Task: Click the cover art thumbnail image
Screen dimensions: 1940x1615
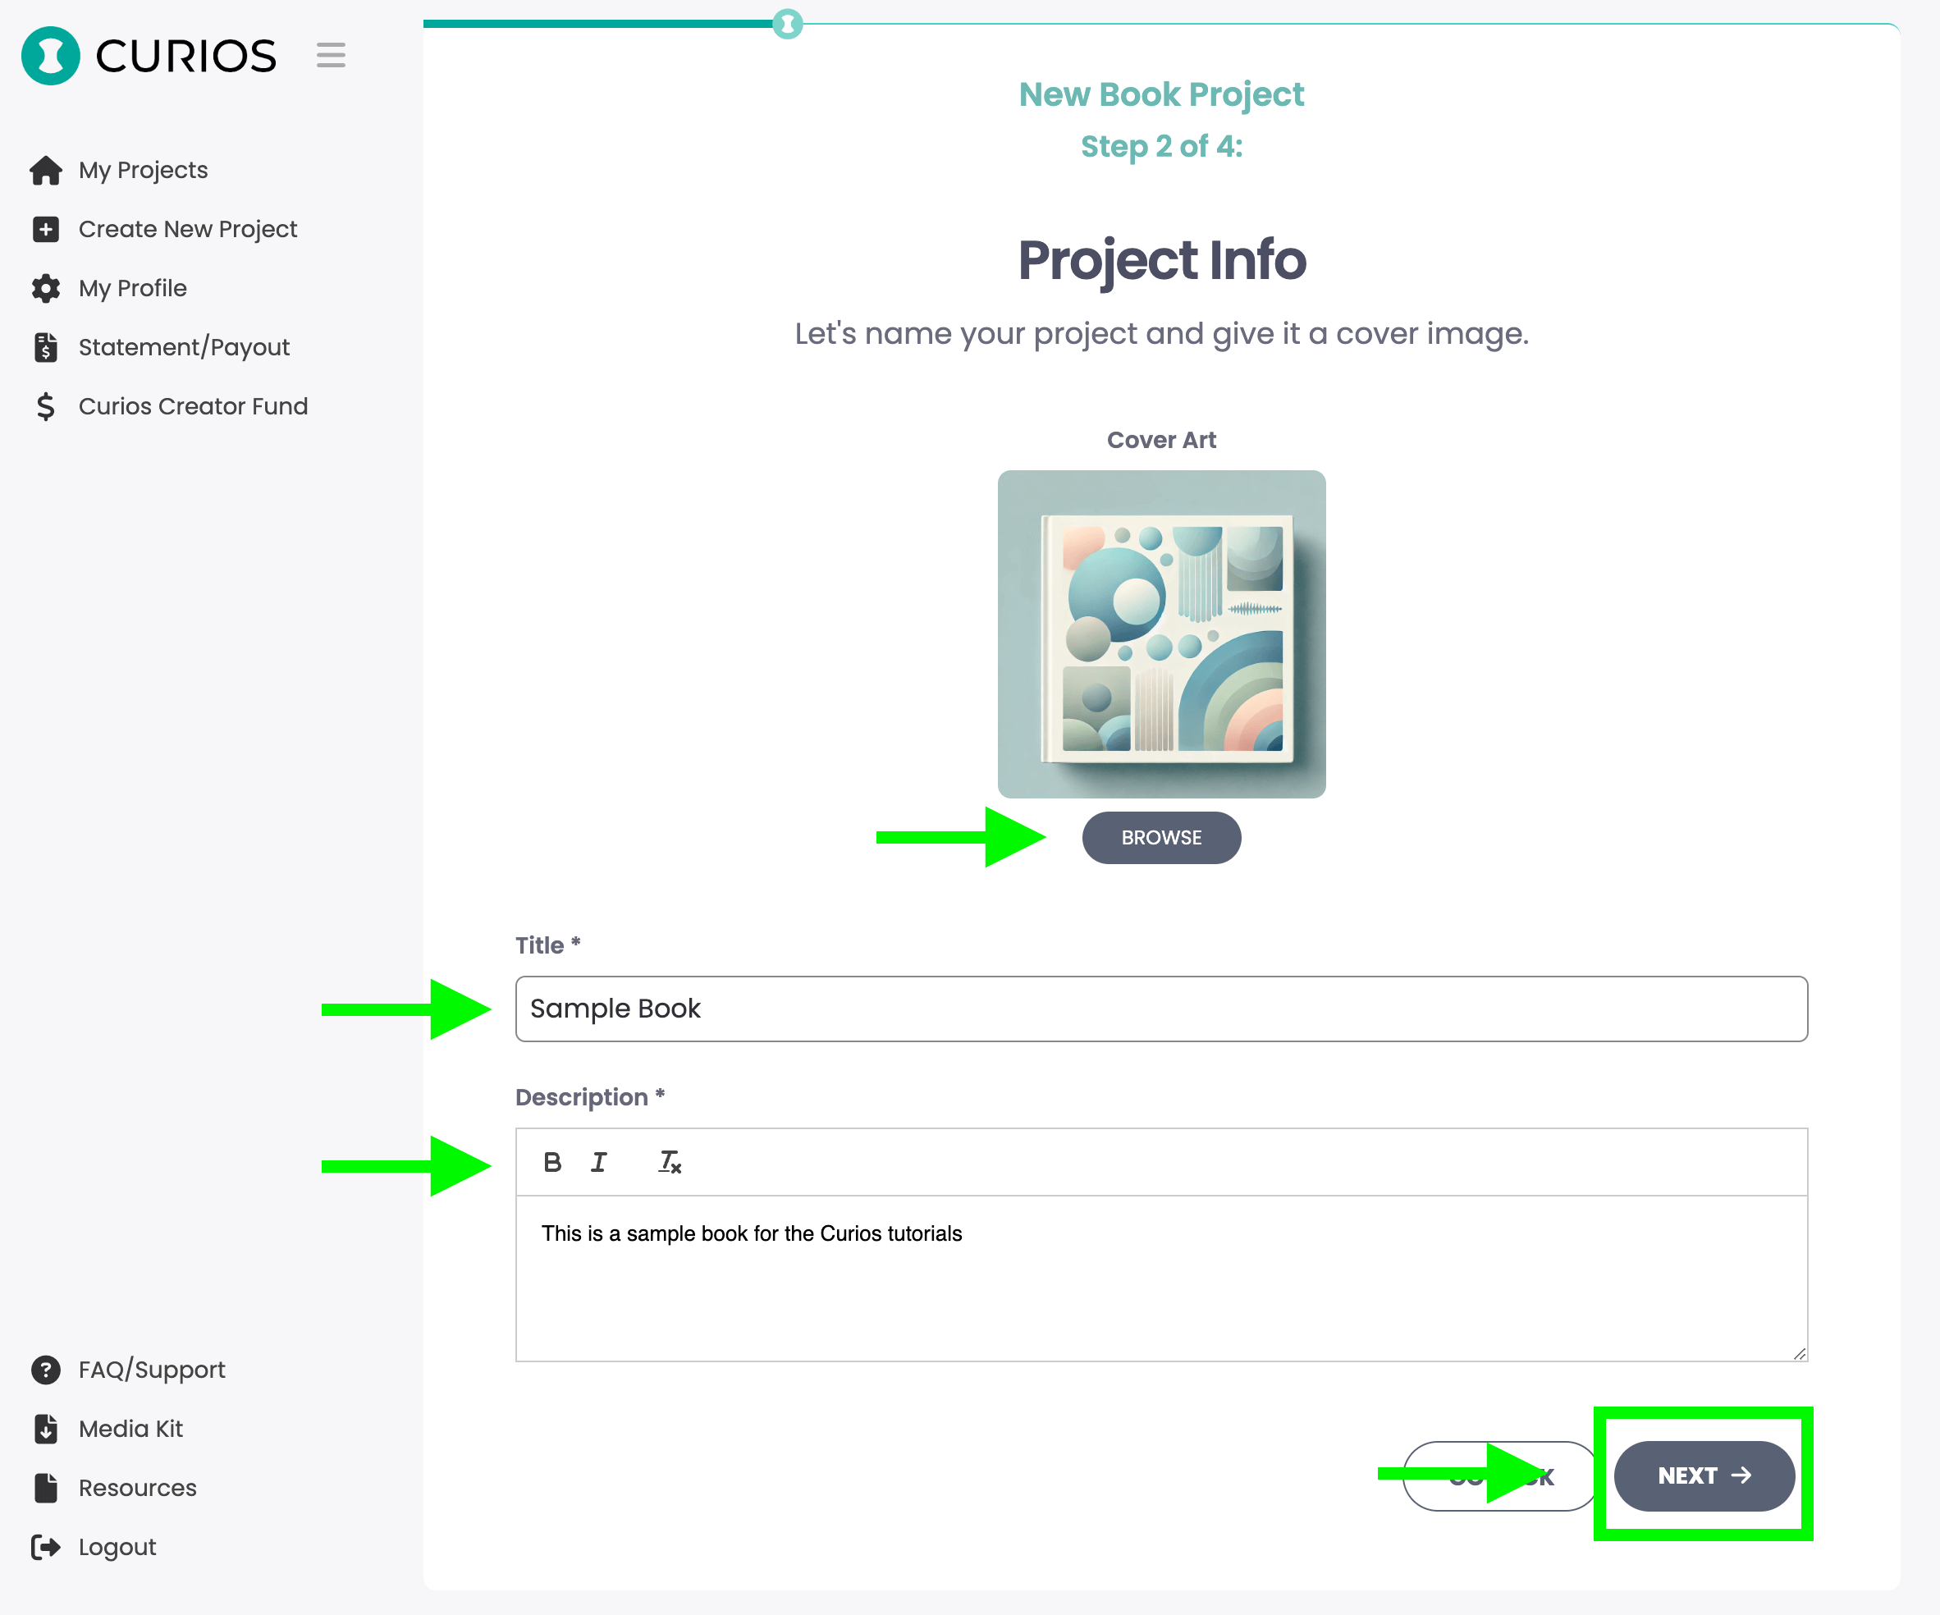Action: (x=1161, y=634)
